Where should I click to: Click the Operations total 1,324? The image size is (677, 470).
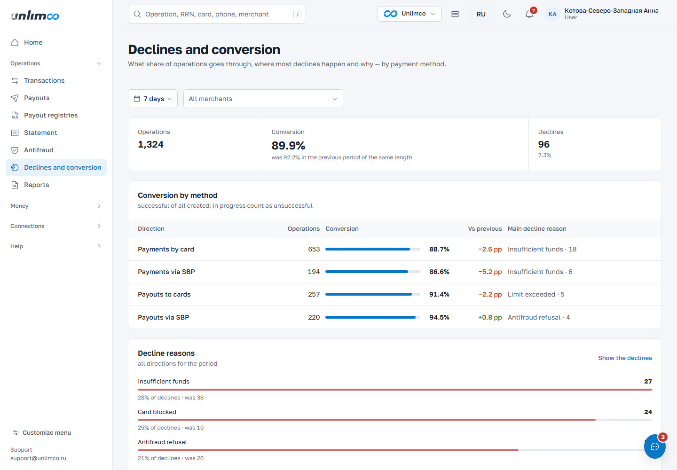[x=150, y=144]
